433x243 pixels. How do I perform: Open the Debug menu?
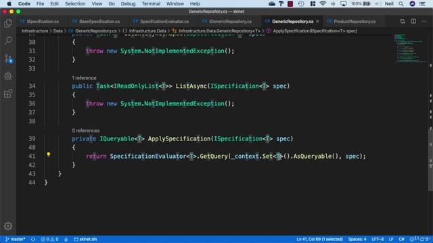click(x=128, y=3)
